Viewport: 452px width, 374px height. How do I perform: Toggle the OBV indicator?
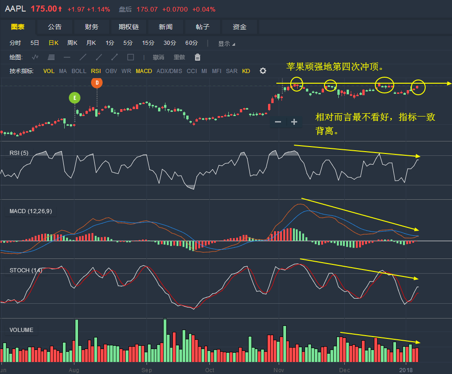tap(111, 71)
